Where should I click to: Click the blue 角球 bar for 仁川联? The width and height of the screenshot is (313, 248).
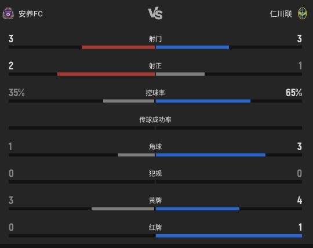(210, 155)
